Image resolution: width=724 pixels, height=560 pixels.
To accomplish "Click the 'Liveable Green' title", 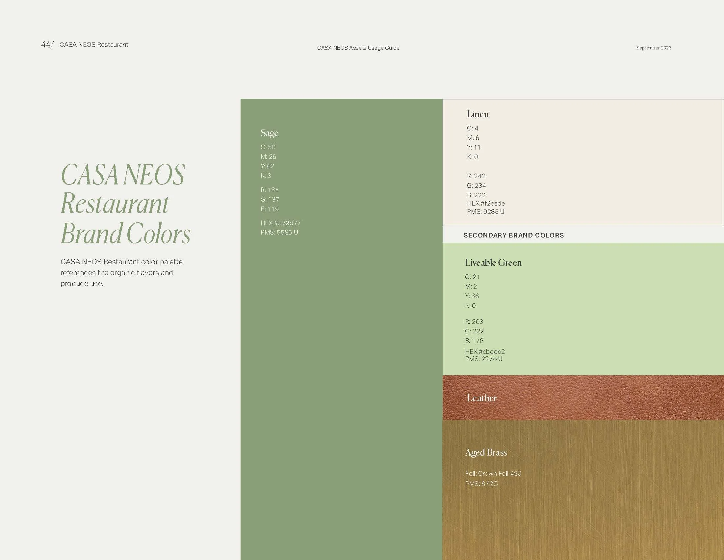I will coord(493,263).
